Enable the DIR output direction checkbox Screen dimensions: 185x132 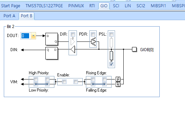click(73, 34)
